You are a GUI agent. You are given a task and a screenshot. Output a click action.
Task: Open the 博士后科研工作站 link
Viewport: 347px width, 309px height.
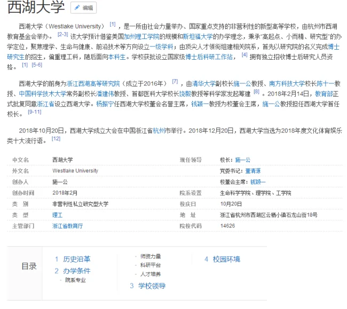click(209, 57)
